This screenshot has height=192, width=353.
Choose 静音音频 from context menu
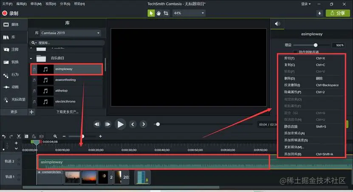[x=311, y=127]
